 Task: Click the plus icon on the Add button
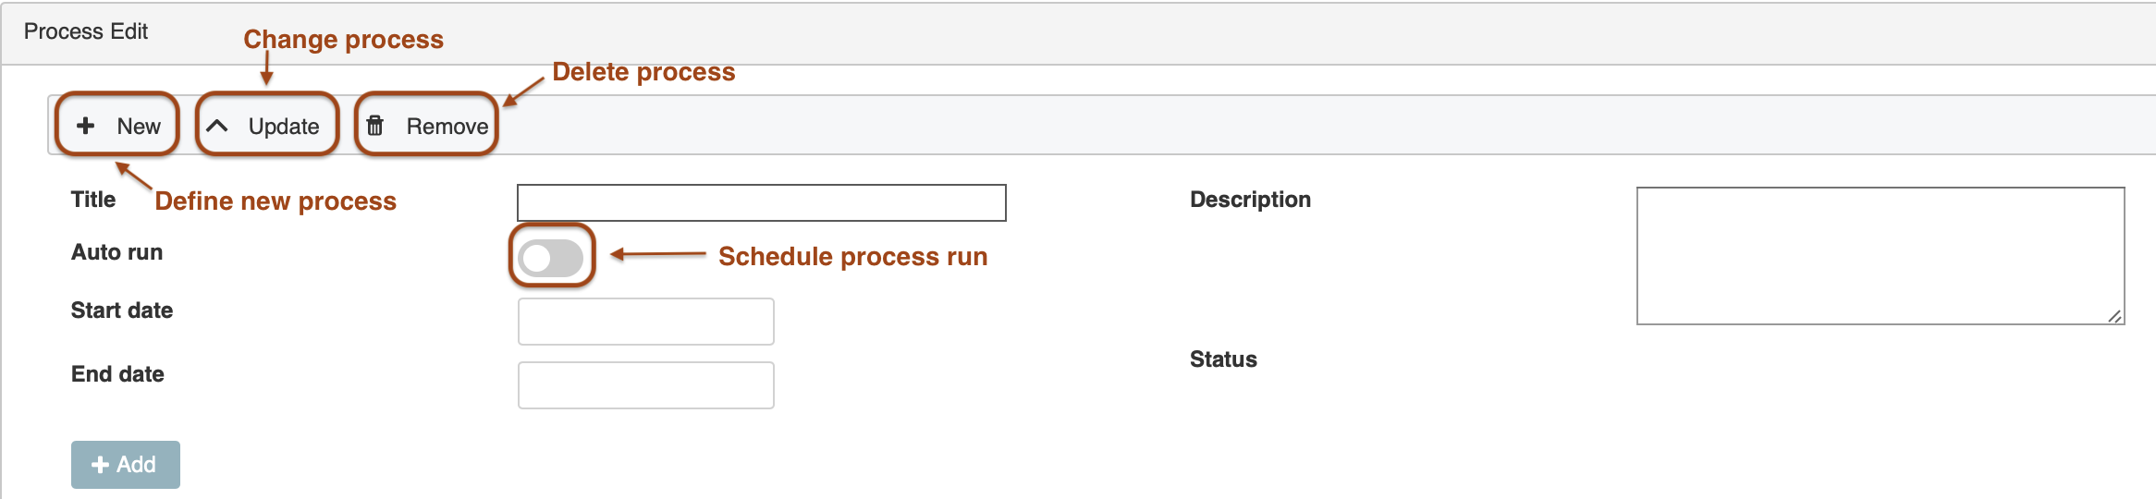click(x=101, y=465)
